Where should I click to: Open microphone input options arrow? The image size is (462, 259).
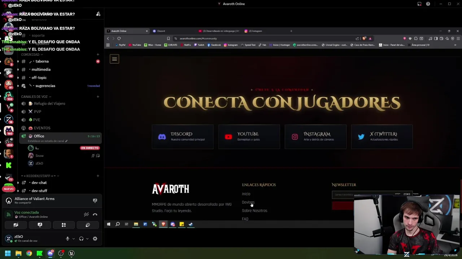(73, 238)
